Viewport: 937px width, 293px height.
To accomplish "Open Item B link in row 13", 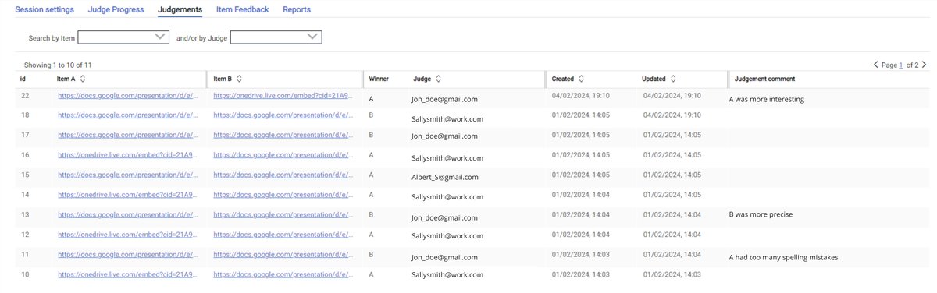I will tap(283, 214).
